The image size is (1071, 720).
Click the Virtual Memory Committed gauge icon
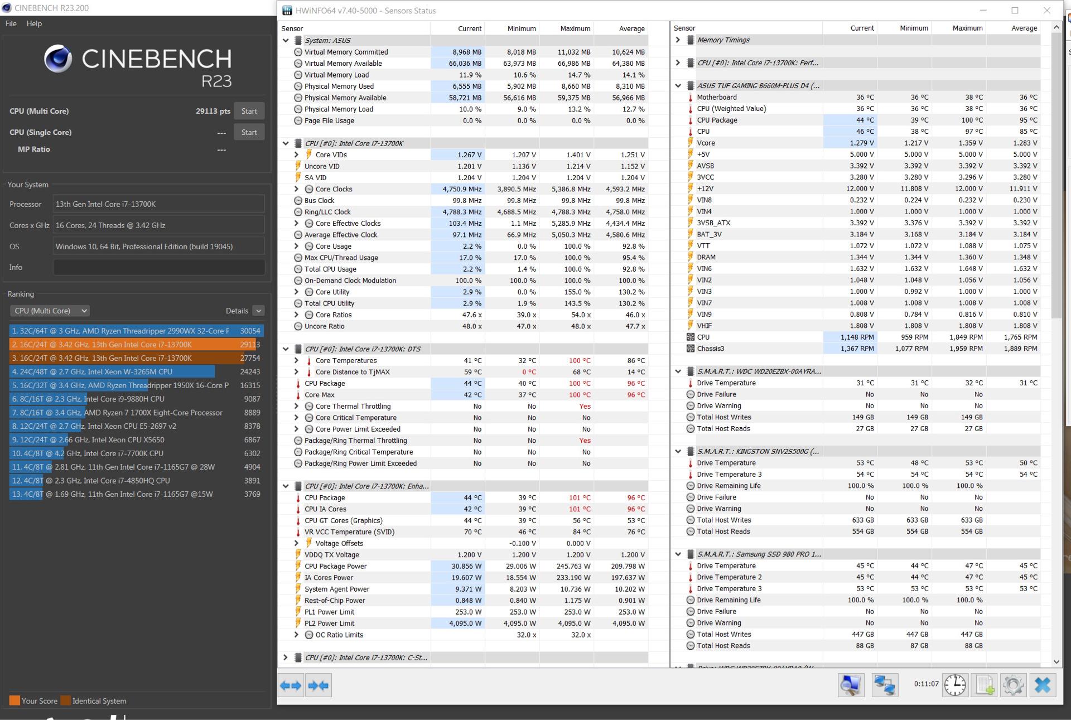pos(298,52)
